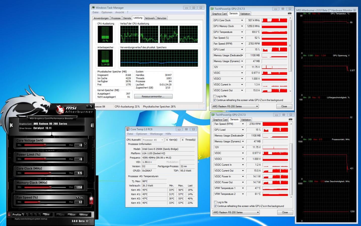
Task: Click the K Kombustor button in Afterburner
Action: tap(11, 125)
